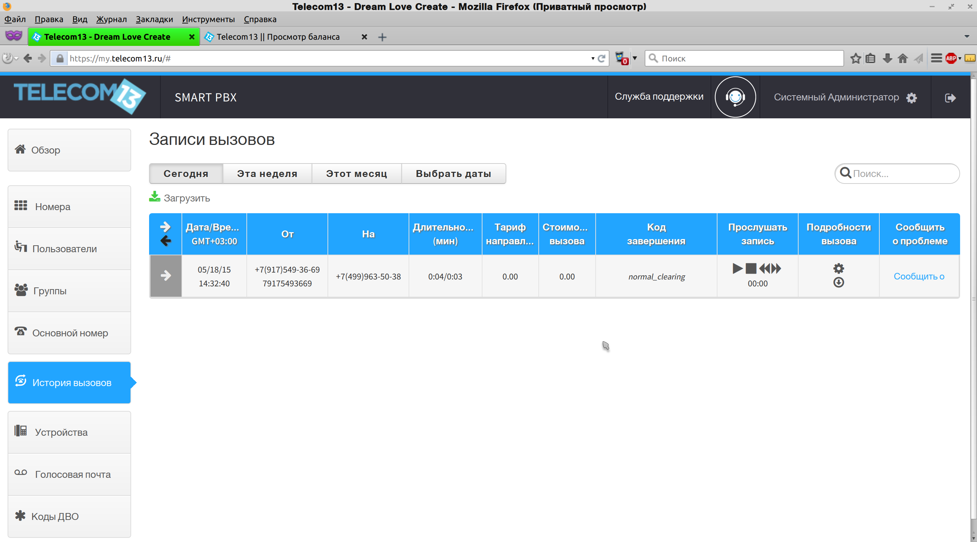Open Устройства section
Screen dimensions: 977x542
(69, 432)
